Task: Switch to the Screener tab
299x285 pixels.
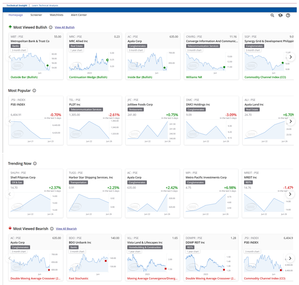Action: pyautogui.click(x=36, y=15)
